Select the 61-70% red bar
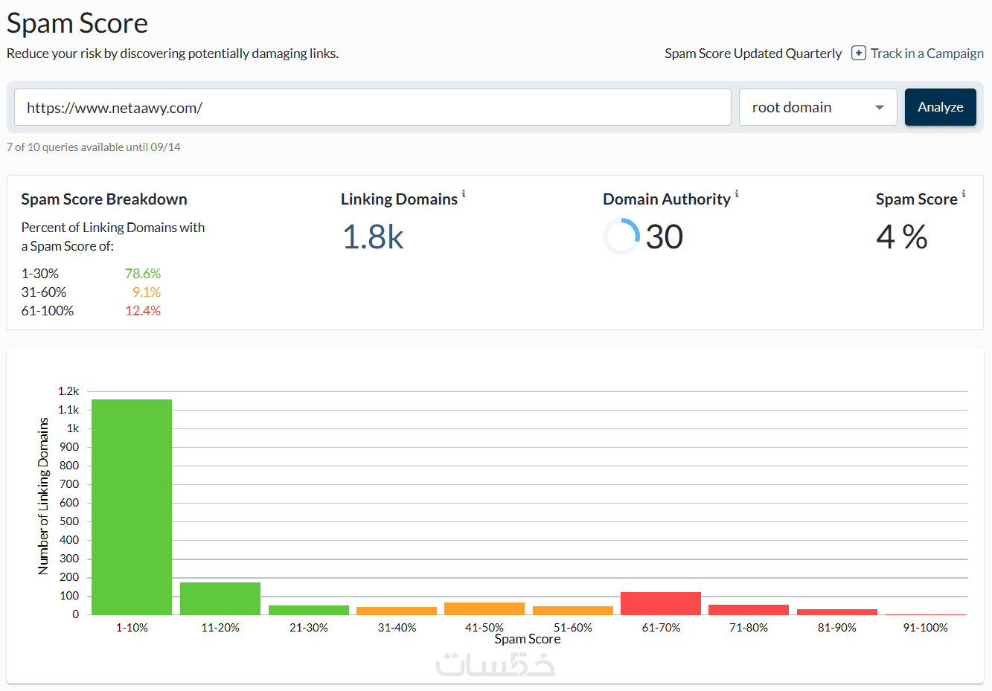Screen dimensions: 992x691 point(661,603)
